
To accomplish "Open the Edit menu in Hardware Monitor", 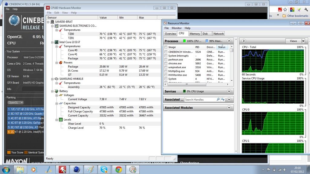I will click(x=57, y=13).
